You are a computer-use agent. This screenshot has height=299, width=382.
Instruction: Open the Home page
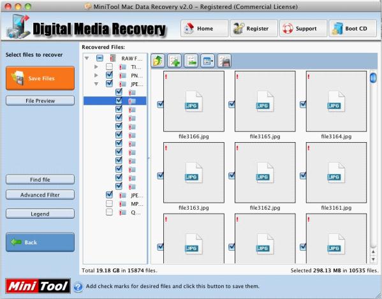(205, 28)
